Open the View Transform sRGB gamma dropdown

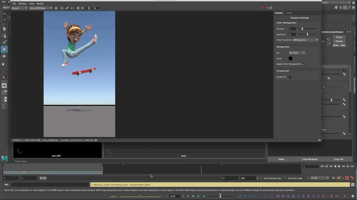(305, 40)
